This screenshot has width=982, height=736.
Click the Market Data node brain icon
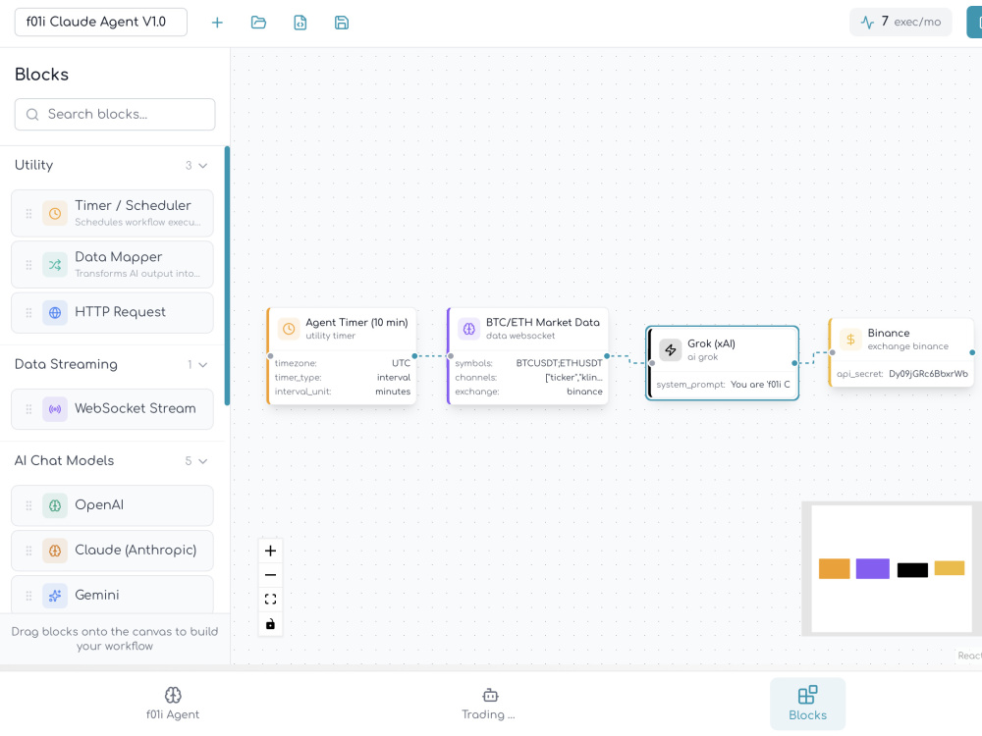tap(469, 329)
